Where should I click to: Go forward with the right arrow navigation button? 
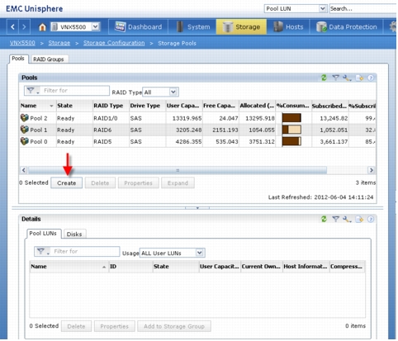24,27
